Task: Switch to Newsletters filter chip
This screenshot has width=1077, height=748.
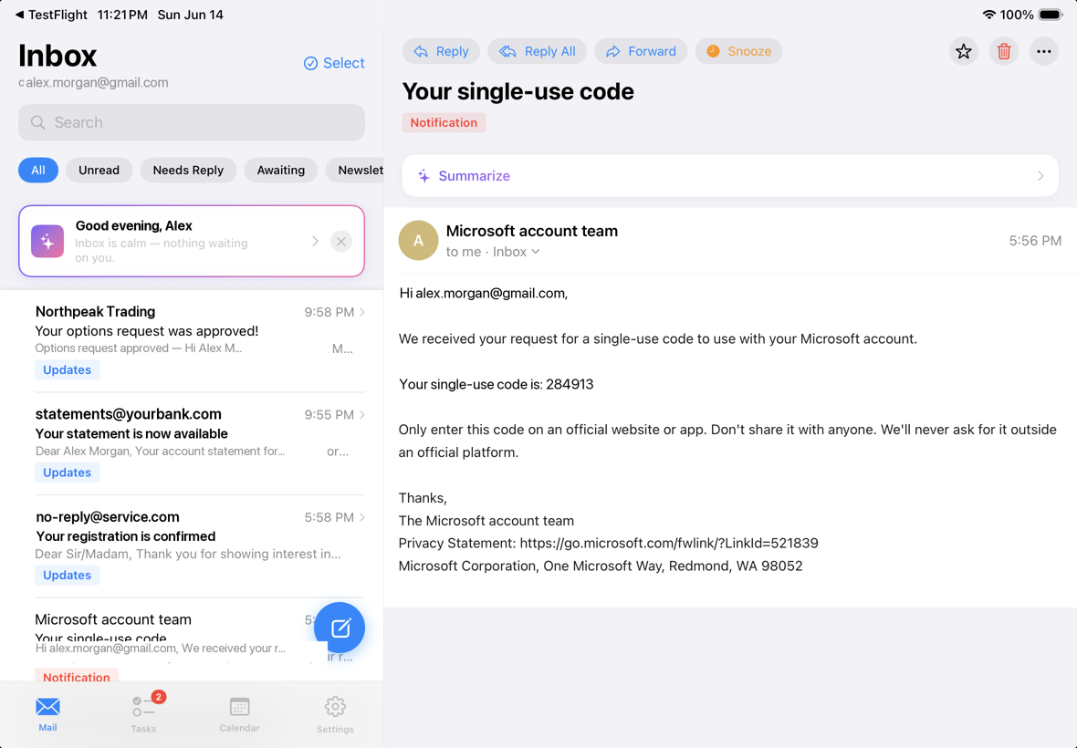Action: 354,171
